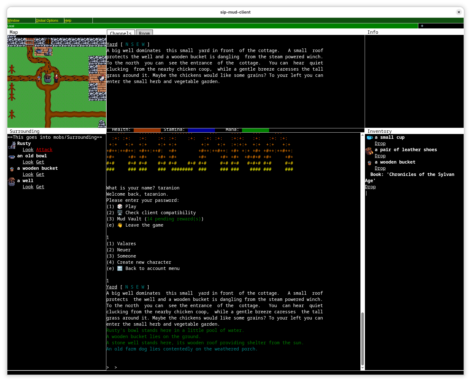Open the Help menu
Screen dimensions: 471x382
tap(68, 21)
